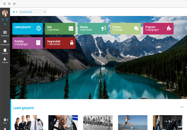Open the red Vergrendeld tile
Screen dimensions: 187x130
click(x=60, y=43)
